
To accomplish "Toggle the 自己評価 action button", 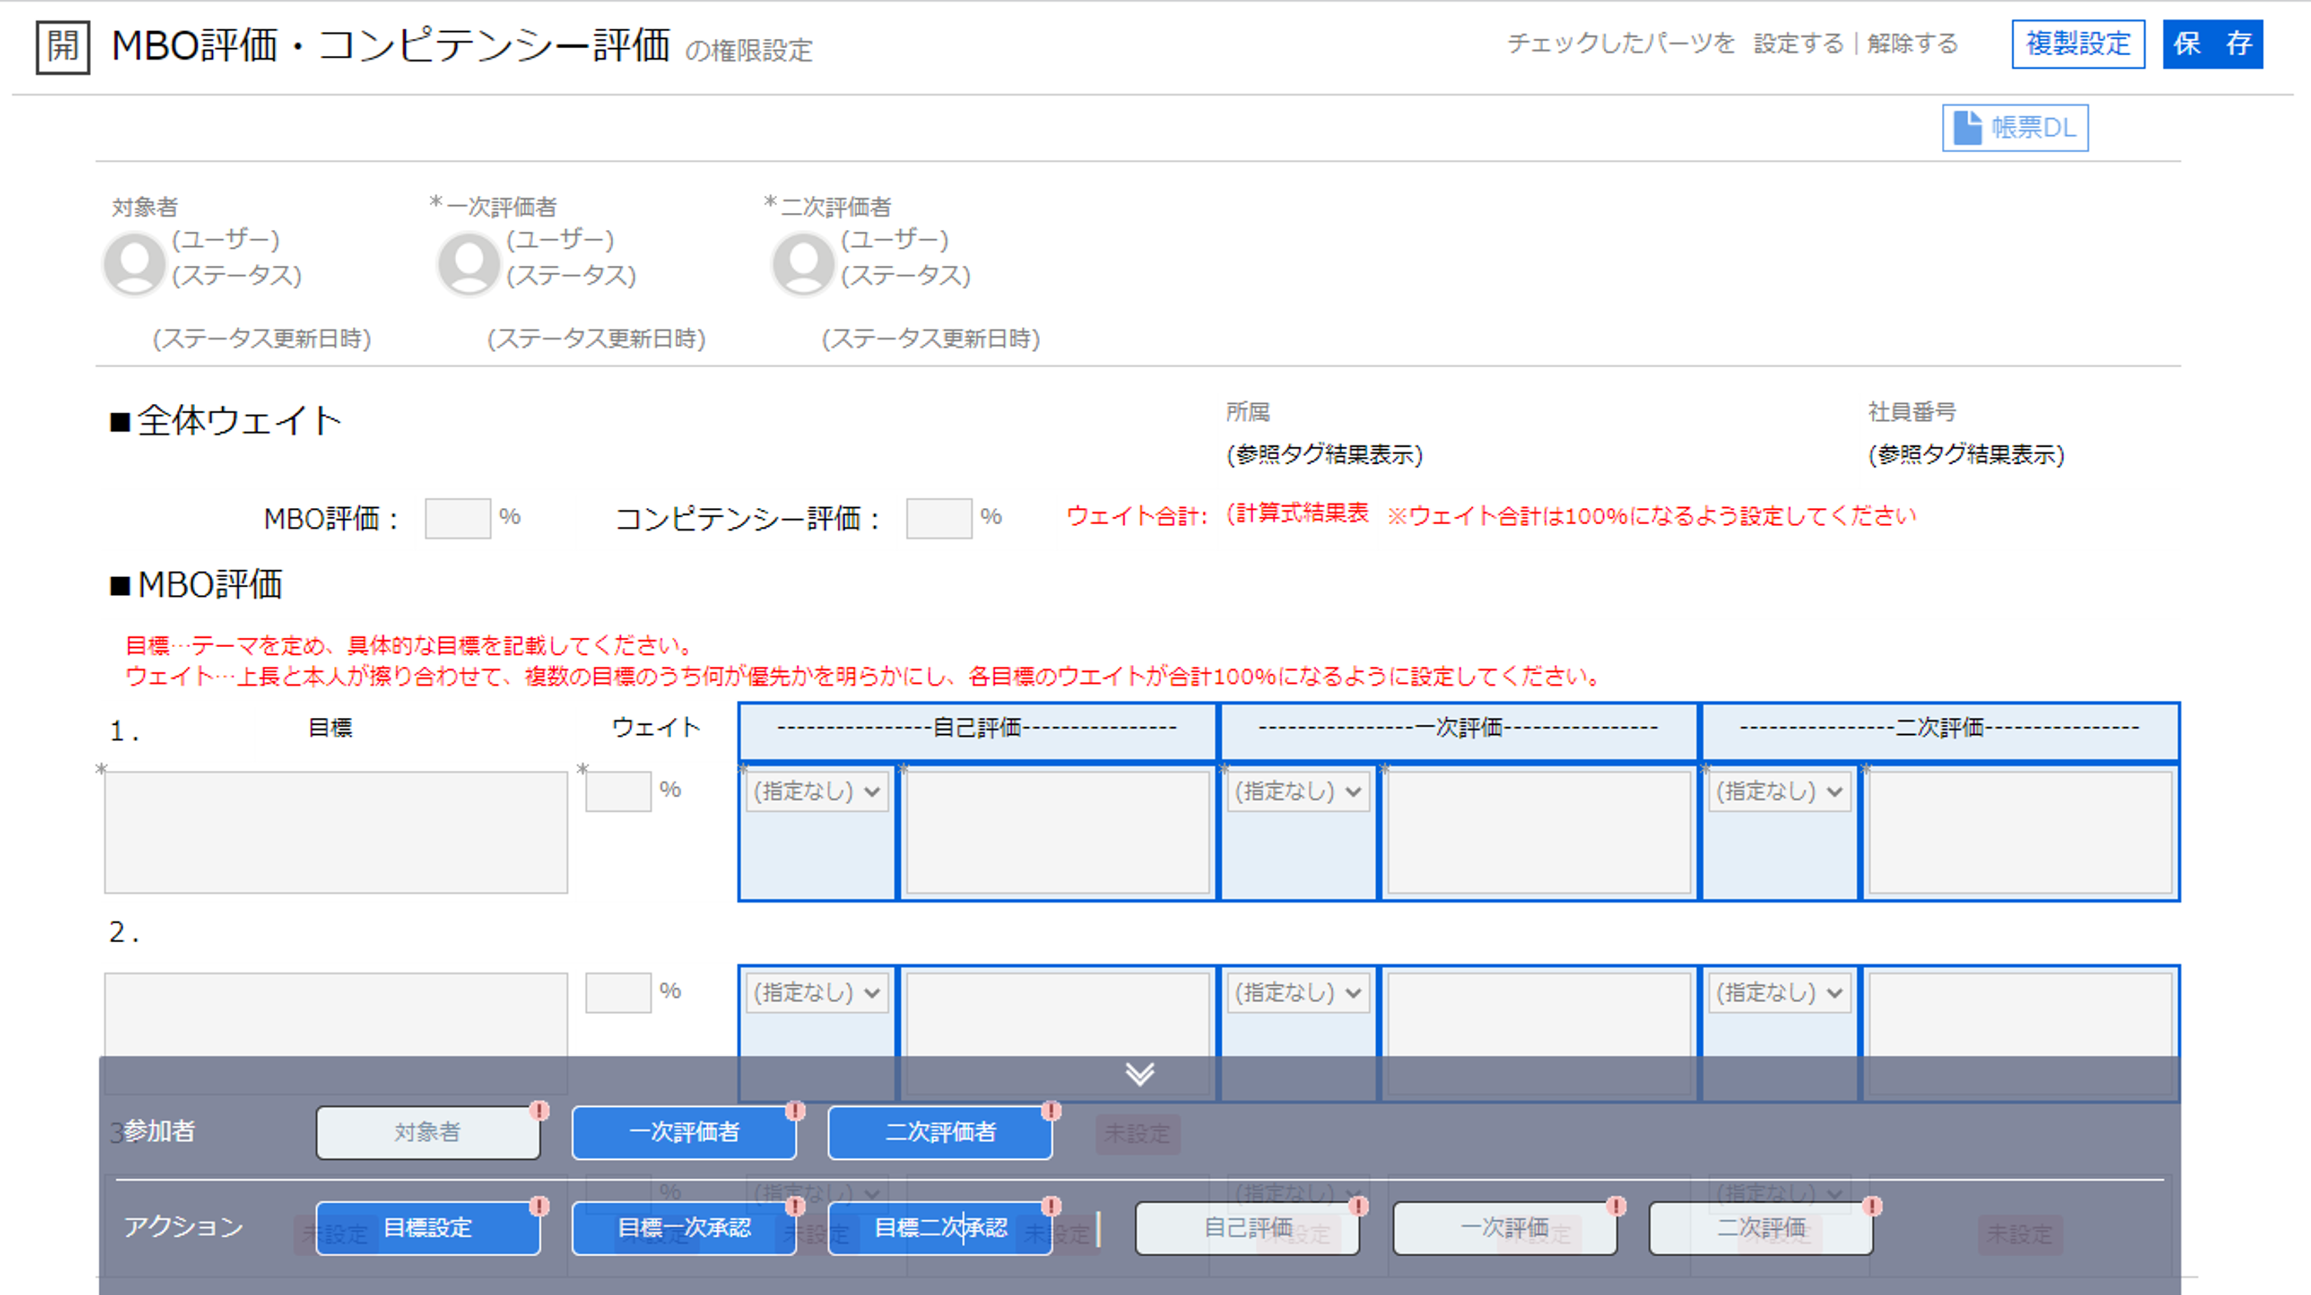I will [1247, 1228].
